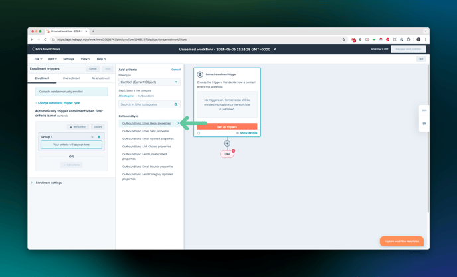
Task: Add an action with the plus node
Action: click(227, 143)
